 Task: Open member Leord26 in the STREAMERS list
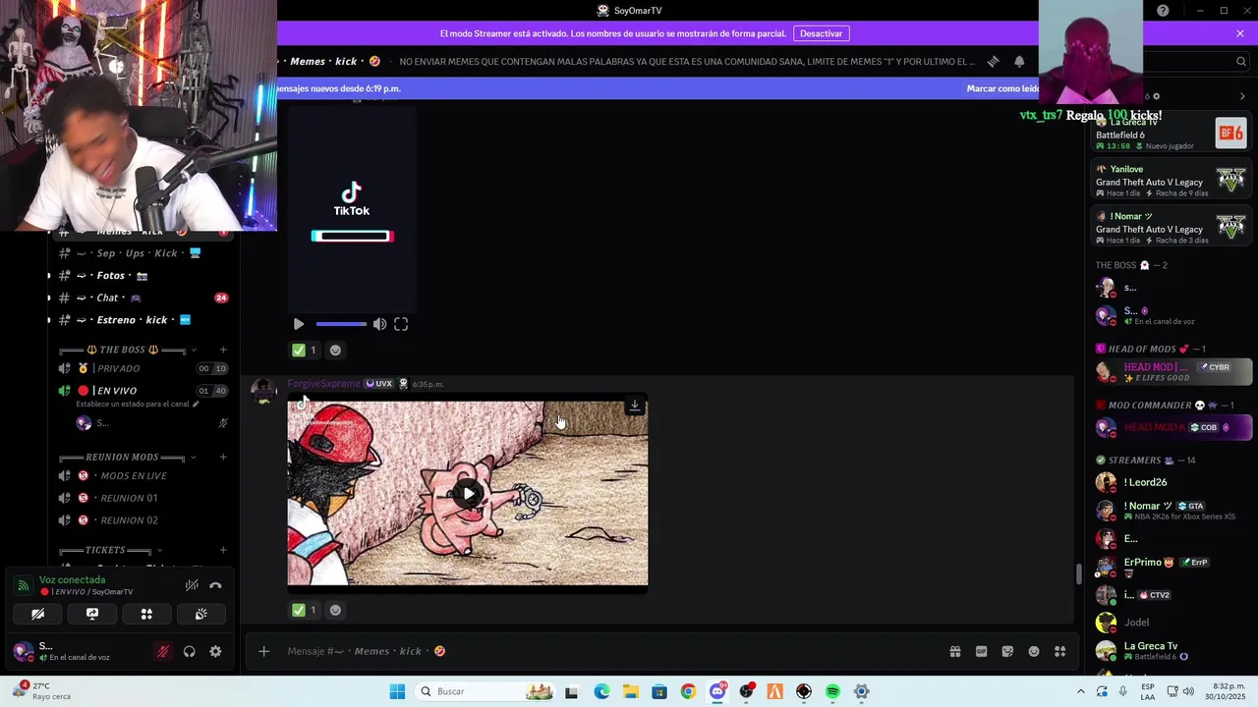1172,482
